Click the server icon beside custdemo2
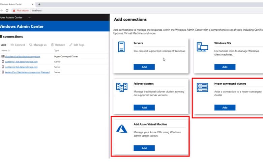The height and width of the screenshot is (163, 263). pos(3,67)
